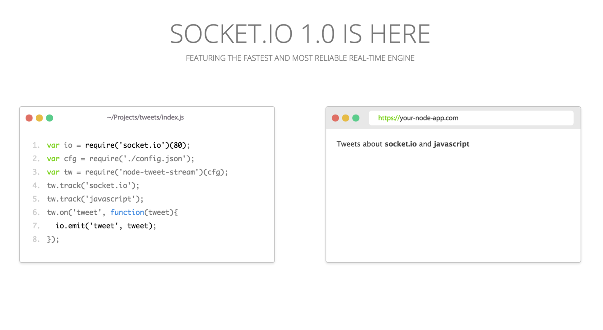Select the line tw.track('socket.io')
The image size is (603, 330).
[93, 185]
